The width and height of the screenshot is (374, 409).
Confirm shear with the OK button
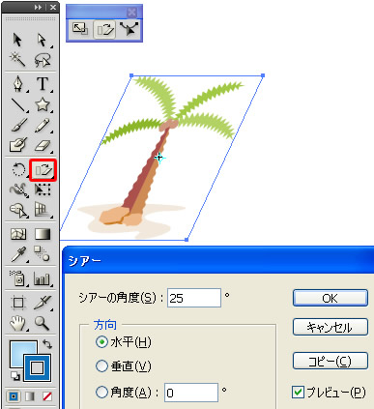pyautogui.click(x=331, y=298)
